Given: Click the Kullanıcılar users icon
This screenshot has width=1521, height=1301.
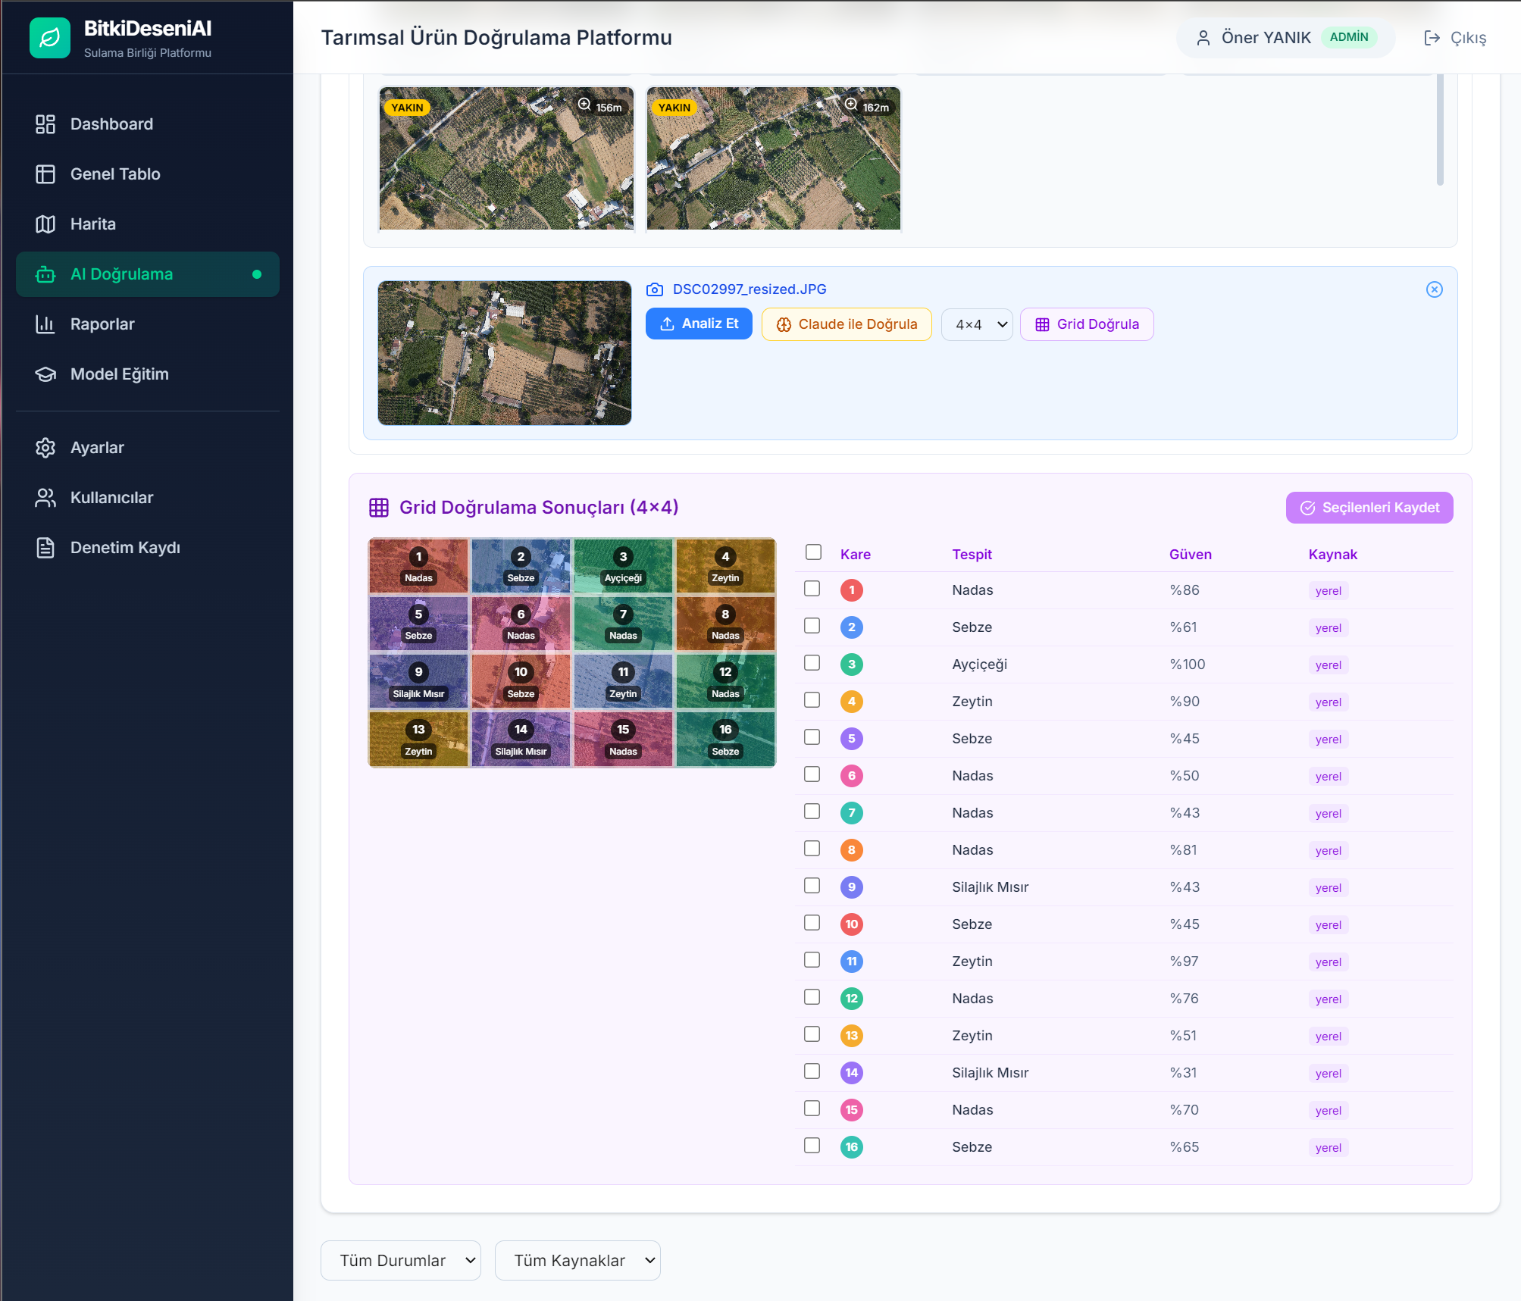Looking at the screenshot, I should click(x=45, y=498).
